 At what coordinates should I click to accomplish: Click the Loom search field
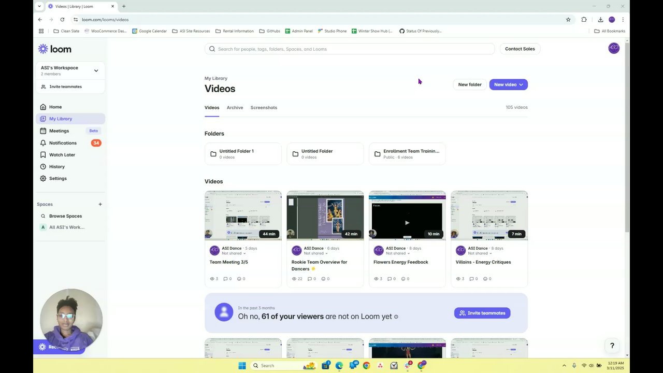pyautogui.click(x=350, y=49)
